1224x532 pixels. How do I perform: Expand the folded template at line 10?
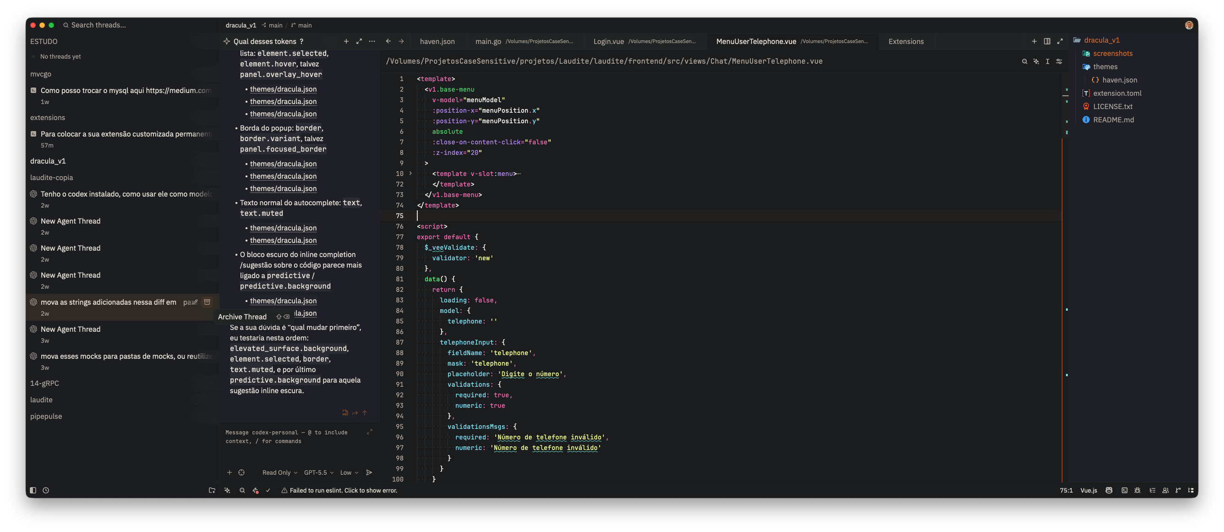point(410,174)
